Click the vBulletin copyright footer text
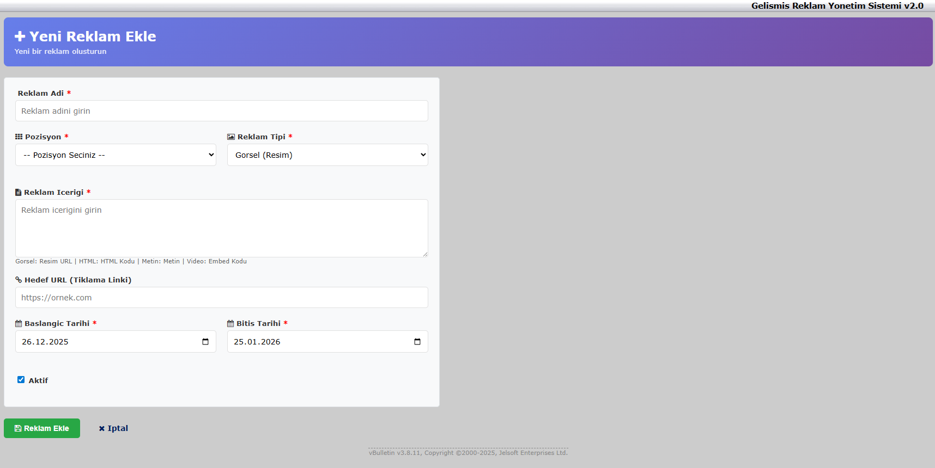 click(x=468, y=453)
